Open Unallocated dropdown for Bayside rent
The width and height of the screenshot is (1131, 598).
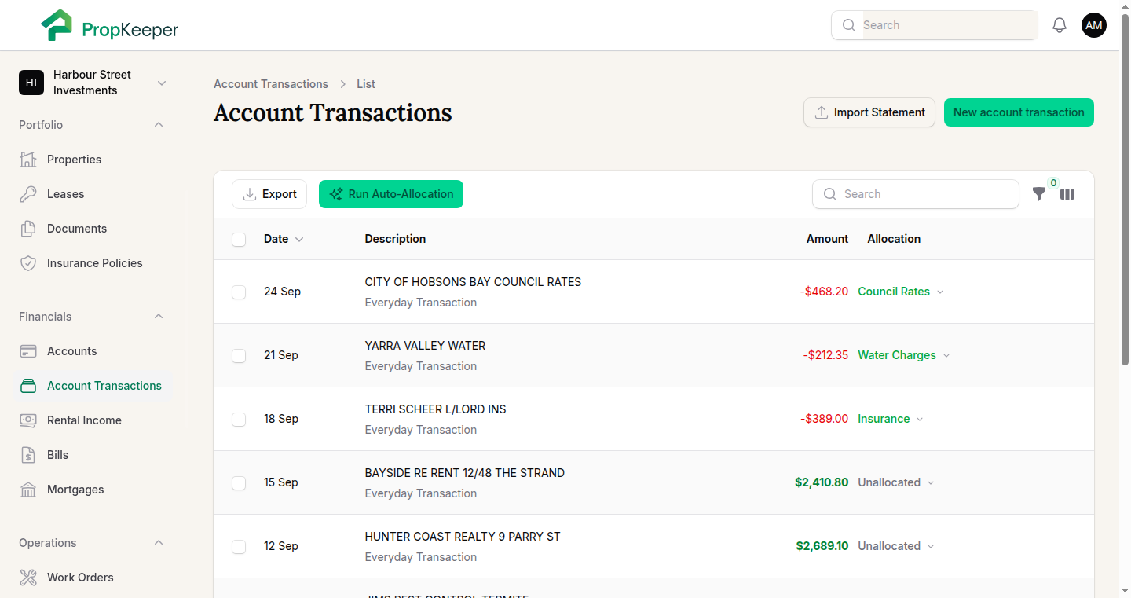[896, 482]
